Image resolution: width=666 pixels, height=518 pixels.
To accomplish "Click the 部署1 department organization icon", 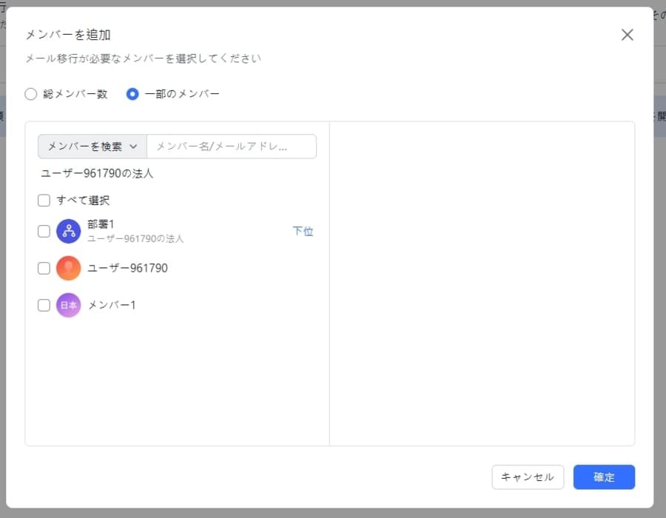I will (x=68, y=231).
